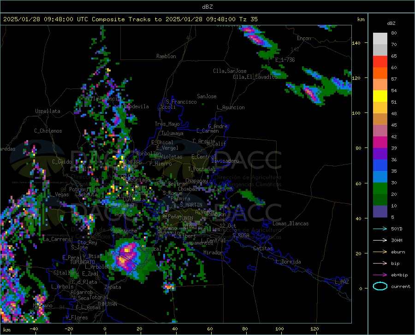Select the 'Clla.SanJose' map label
Image resolution: width=415 pixels, height=335 pixels.
pyautogui.click(x=230, y=71)
